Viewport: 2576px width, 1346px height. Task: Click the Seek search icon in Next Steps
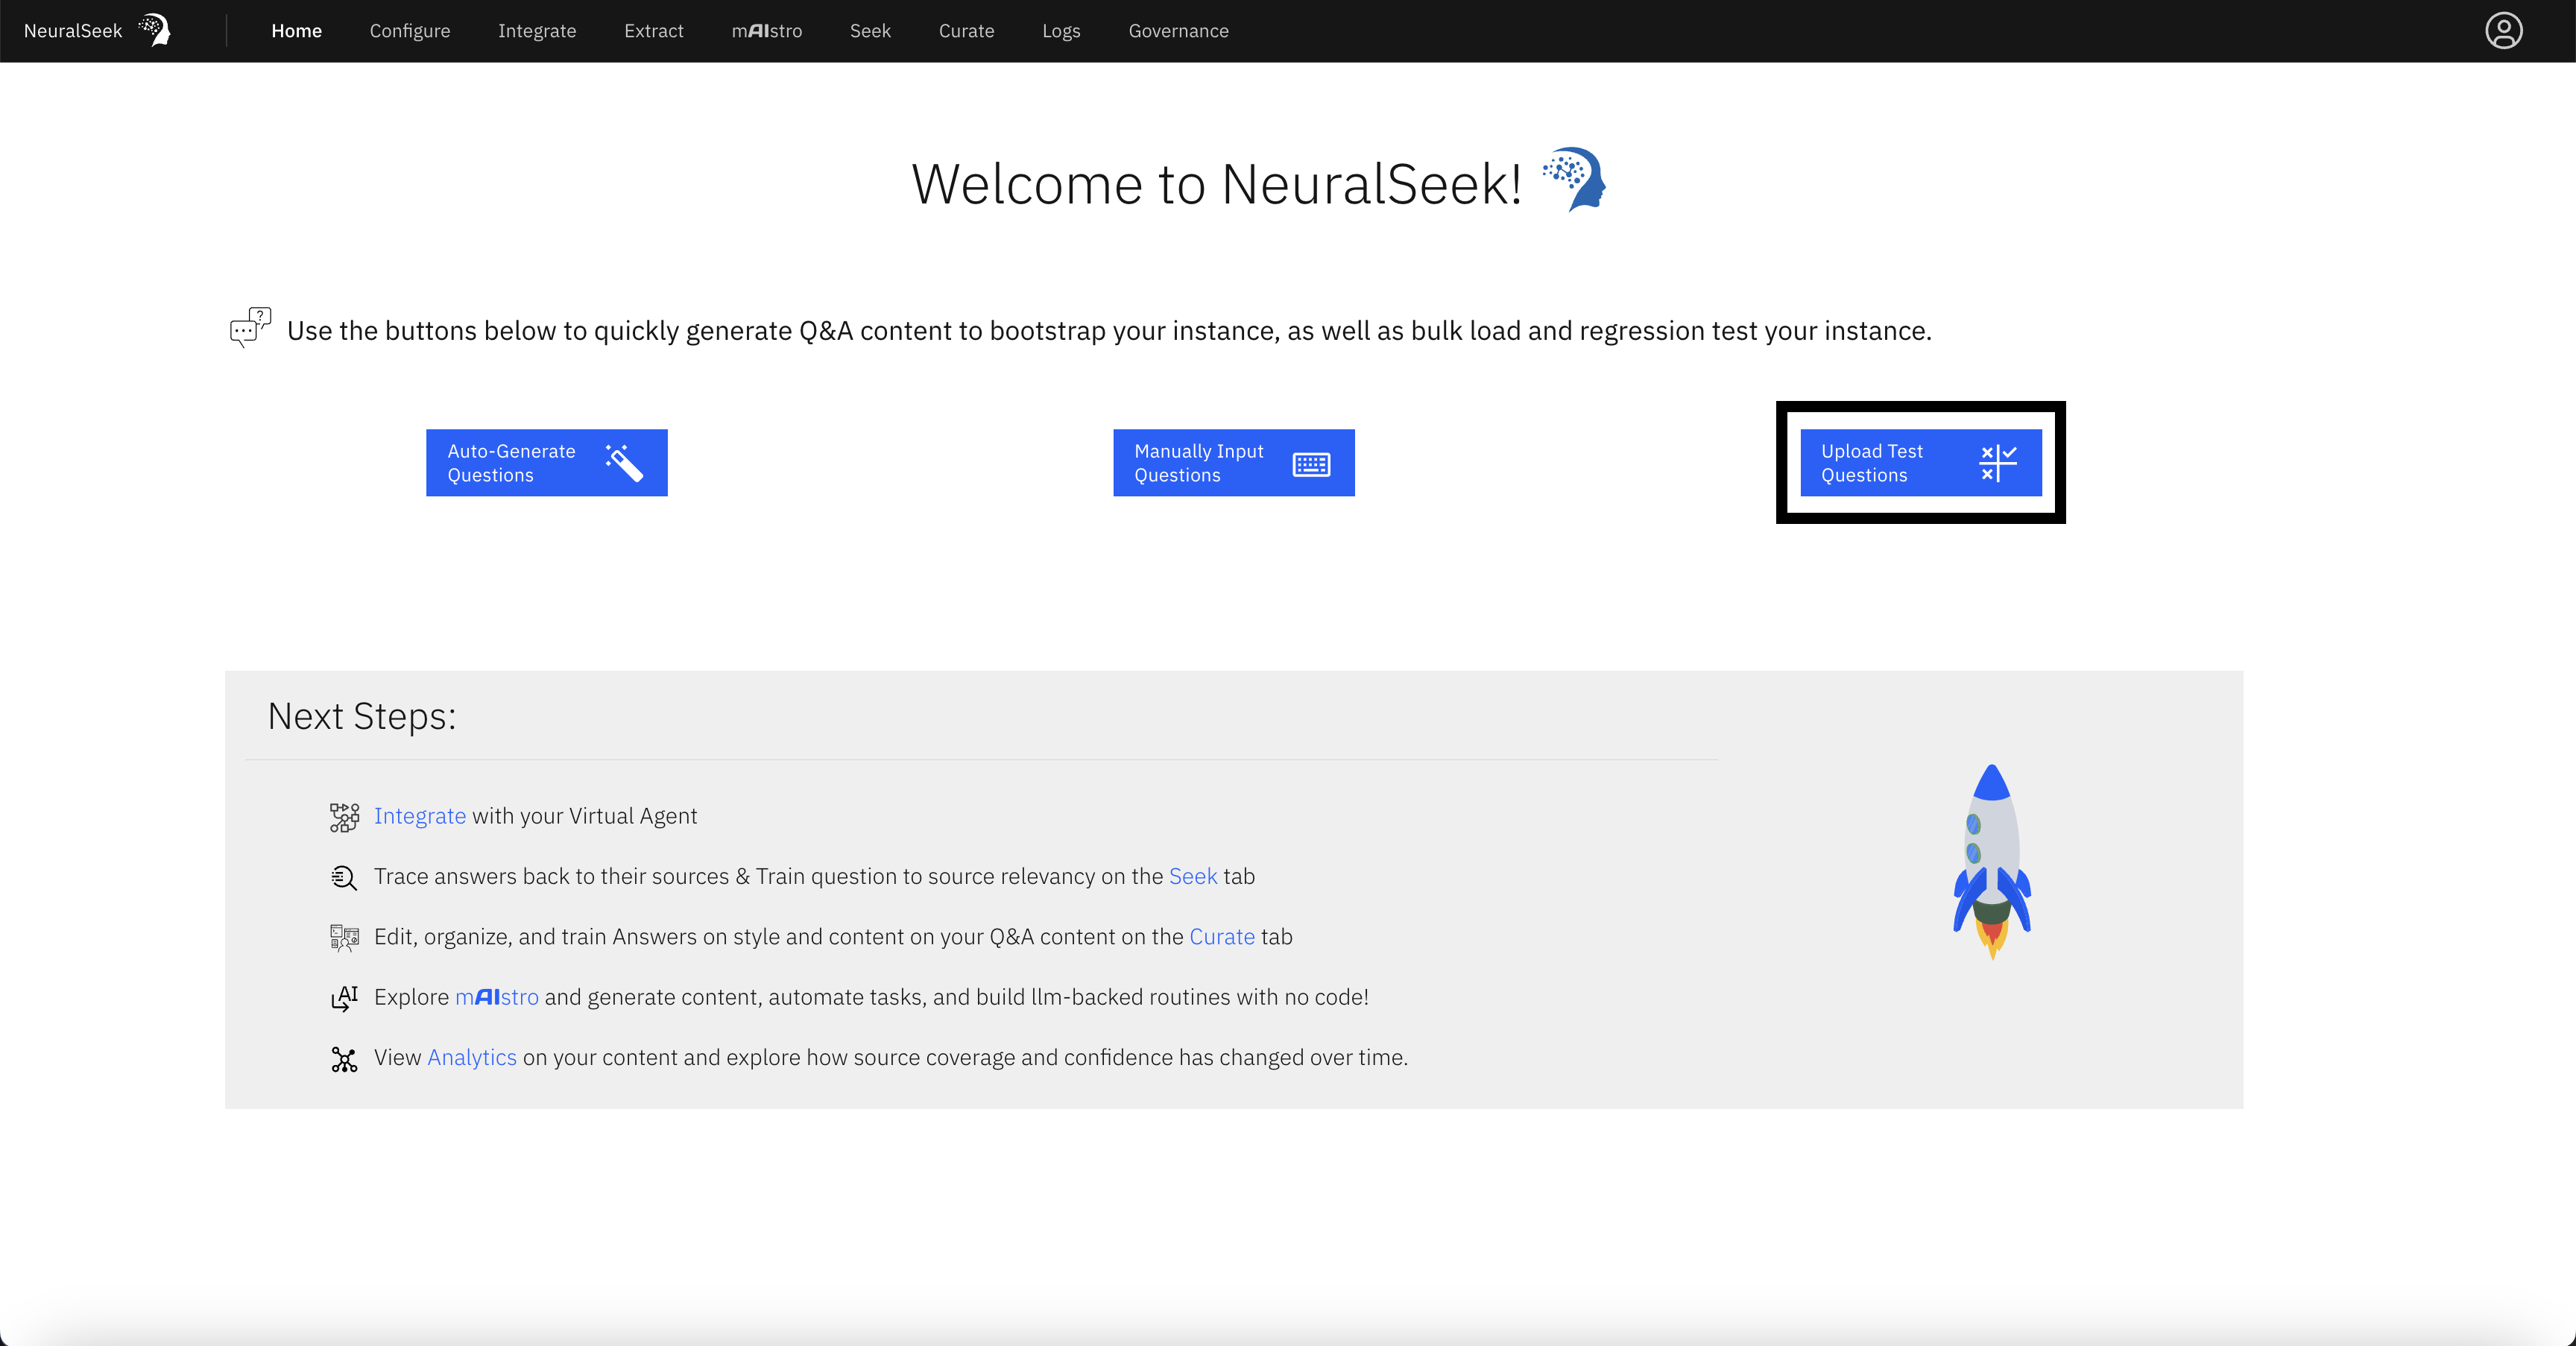[x=344, y=877]
